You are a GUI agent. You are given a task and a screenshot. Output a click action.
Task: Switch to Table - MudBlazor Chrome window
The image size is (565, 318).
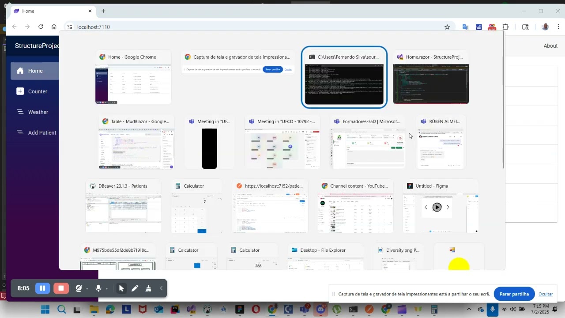tap(136, 142)
